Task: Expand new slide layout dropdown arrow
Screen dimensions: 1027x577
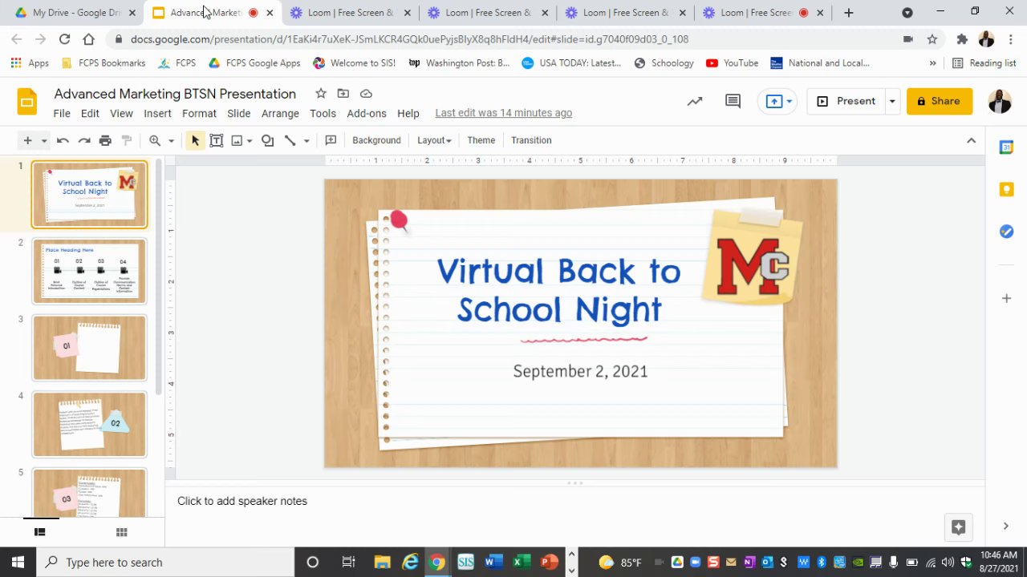Action: coord(44,141)
